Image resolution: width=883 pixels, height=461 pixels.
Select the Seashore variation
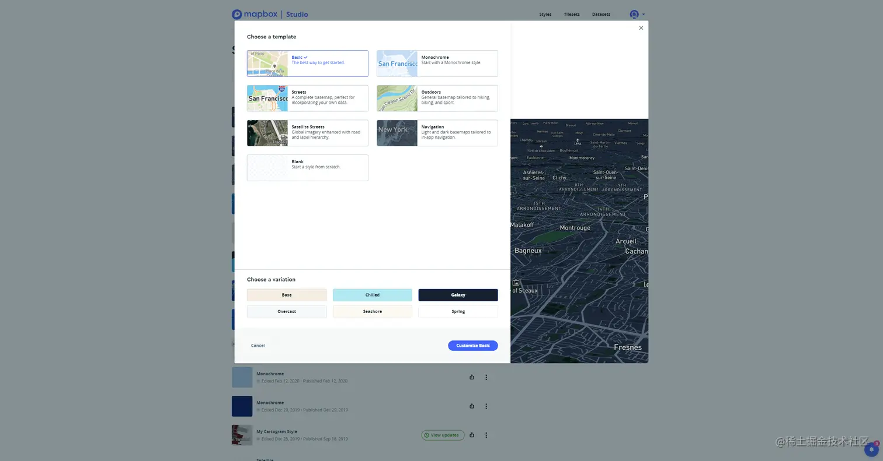[373, 312]
